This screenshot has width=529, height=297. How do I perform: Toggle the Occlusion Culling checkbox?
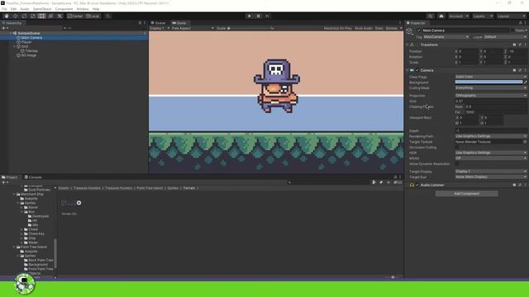[x=457, y=147]
